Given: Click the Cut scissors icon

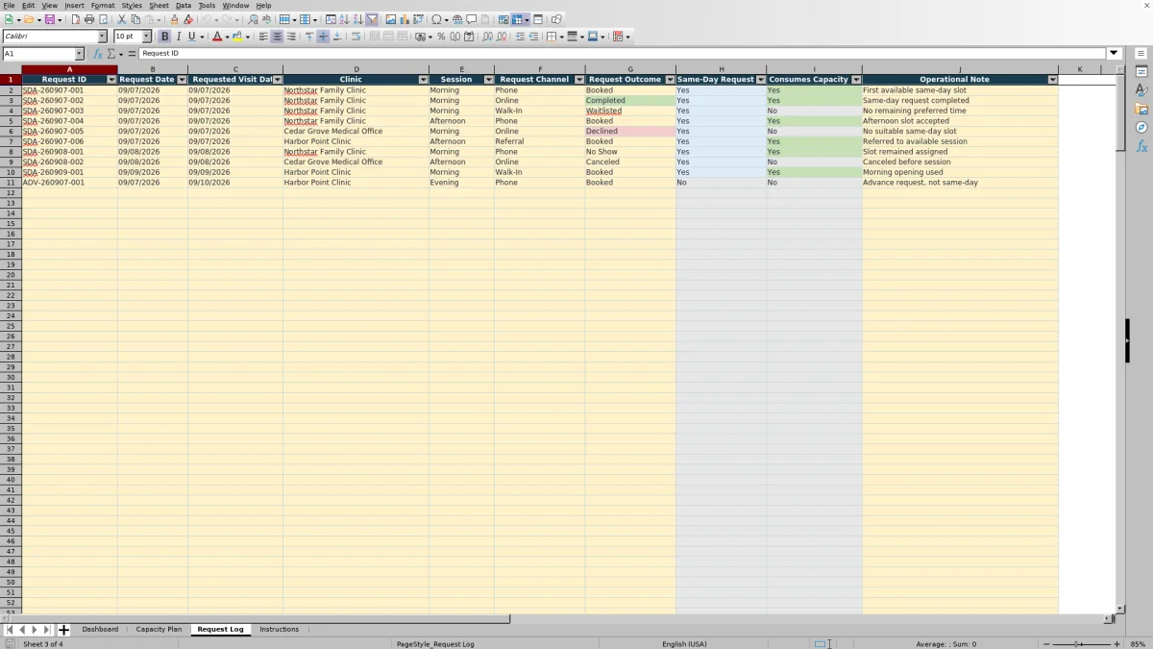Looking at the screenshot, I should click(x=122, y=19).
